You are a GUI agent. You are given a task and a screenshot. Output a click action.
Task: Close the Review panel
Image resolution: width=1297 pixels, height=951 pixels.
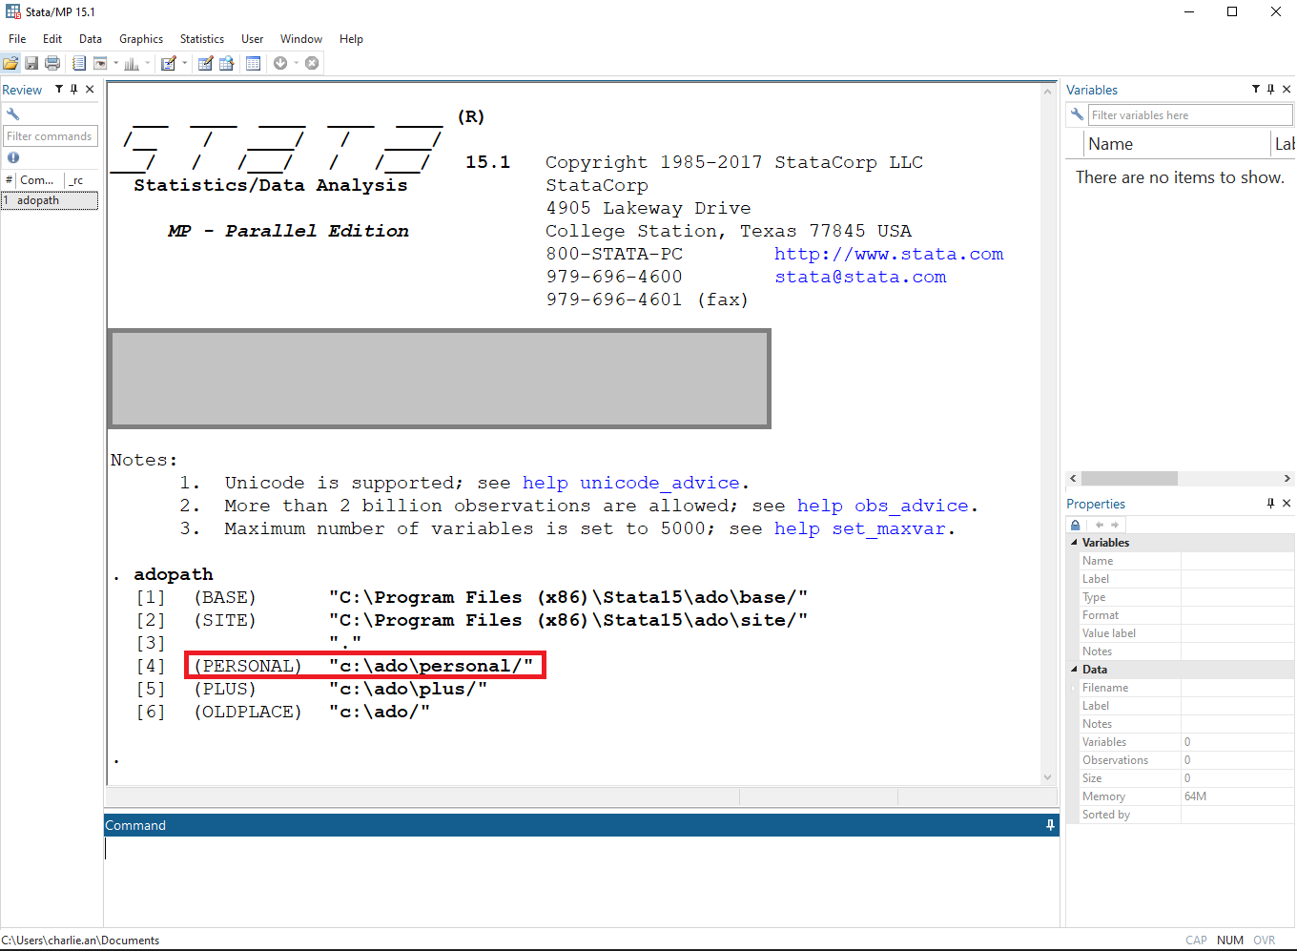pyautogui.click(x=90, y=89)
